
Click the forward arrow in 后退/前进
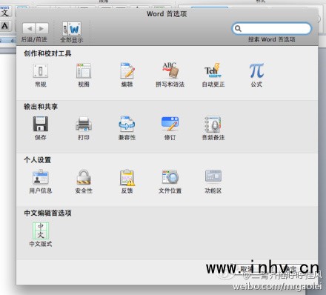(x=42, y=29)
